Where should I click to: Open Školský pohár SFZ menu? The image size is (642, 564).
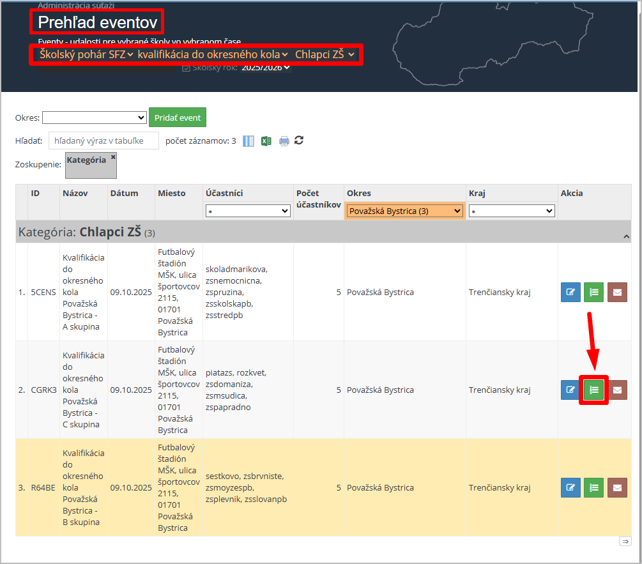(x=86, y=54)
